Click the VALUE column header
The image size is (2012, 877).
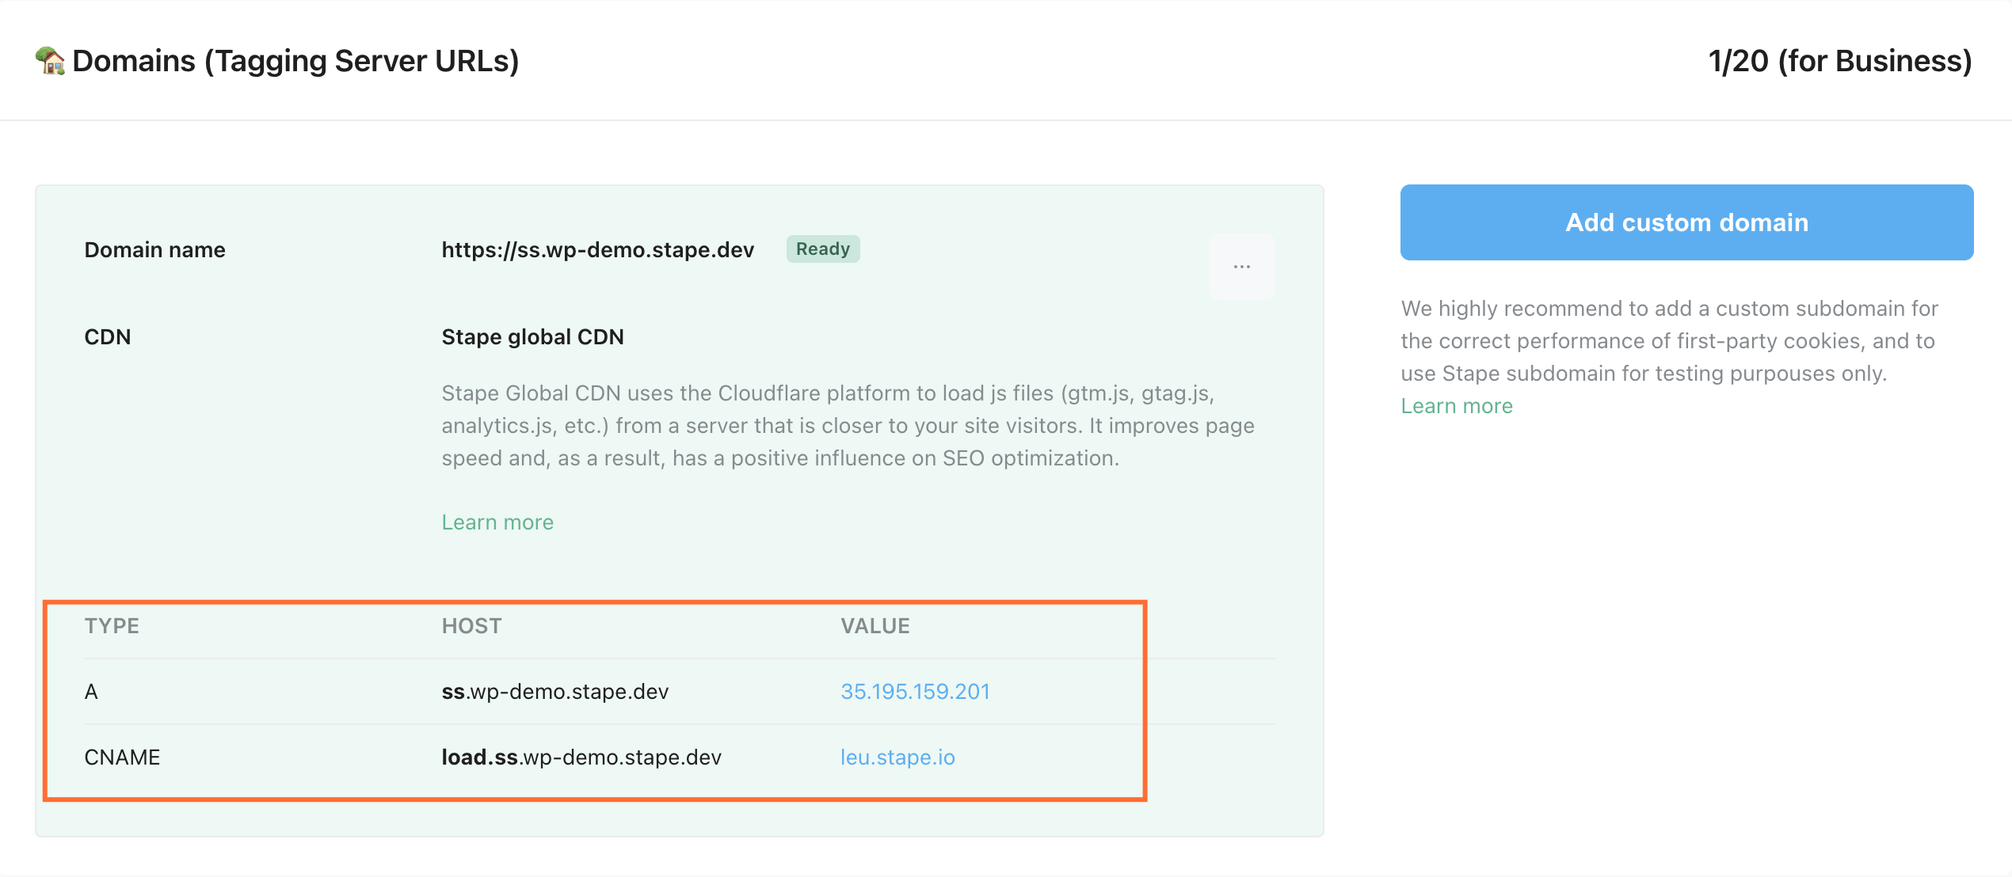coord(875,625)
